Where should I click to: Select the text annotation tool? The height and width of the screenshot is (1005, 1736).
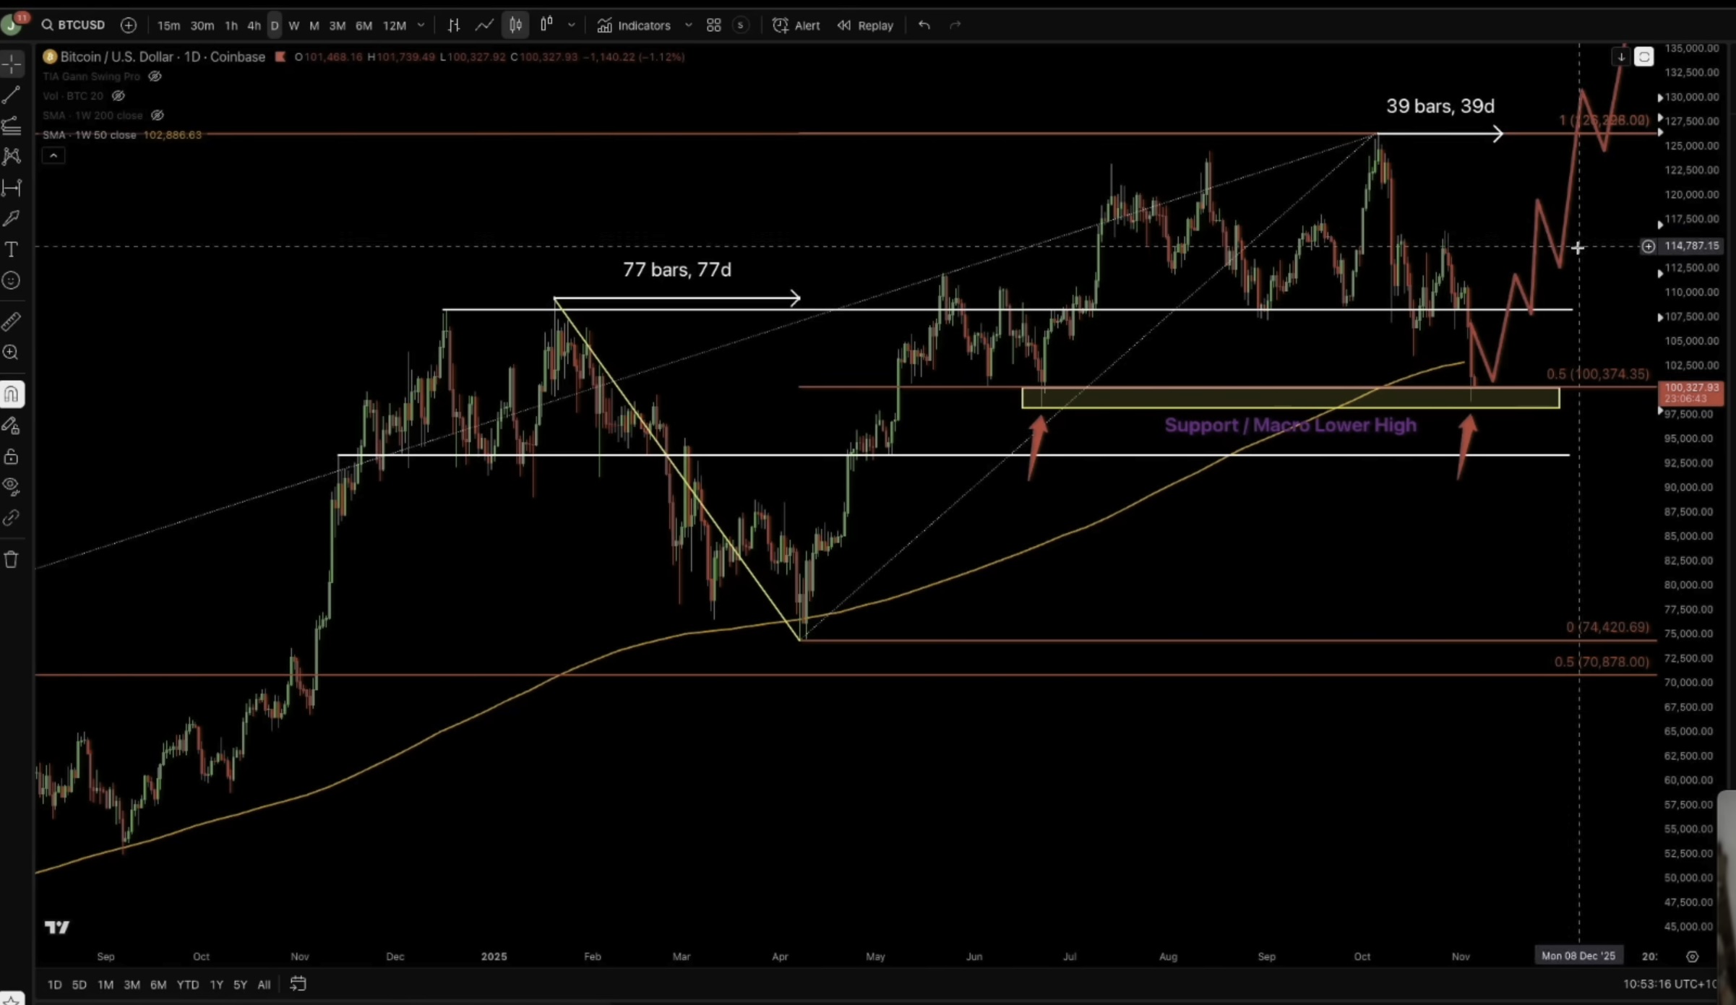coord(12,250)
